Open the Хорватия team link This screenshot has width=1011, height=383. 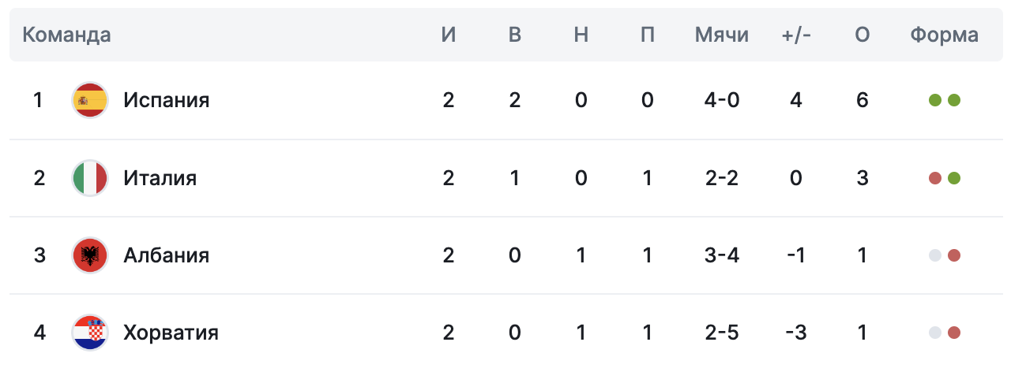click(171, 333)
